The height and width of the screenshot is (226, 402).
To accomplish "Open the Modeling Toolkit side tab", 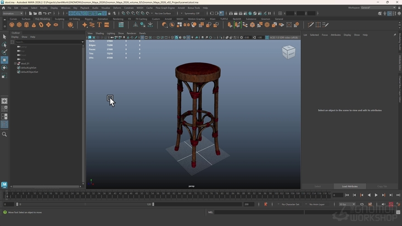I will pyautogui.click(x=400, y=42).
